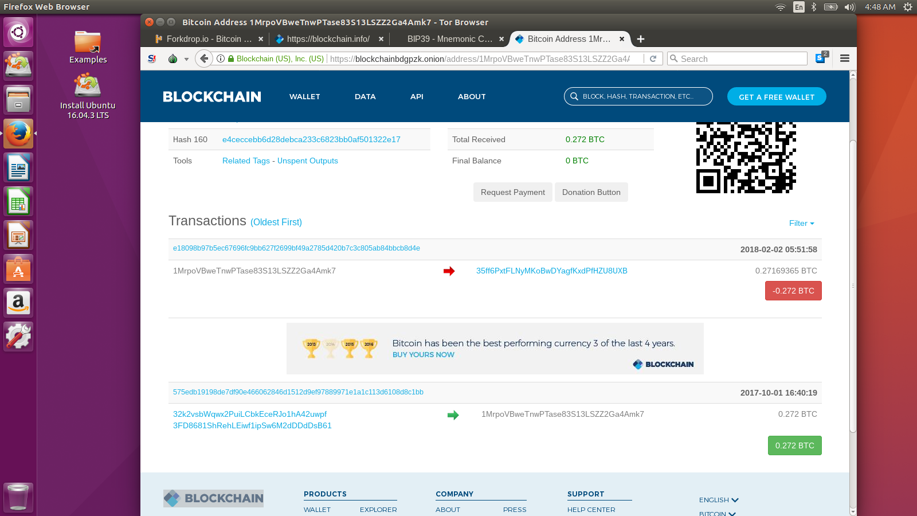917x516 pixels.
Task: Open transaction hash 575edb19198de link
Action: click(x=298, y=392)
